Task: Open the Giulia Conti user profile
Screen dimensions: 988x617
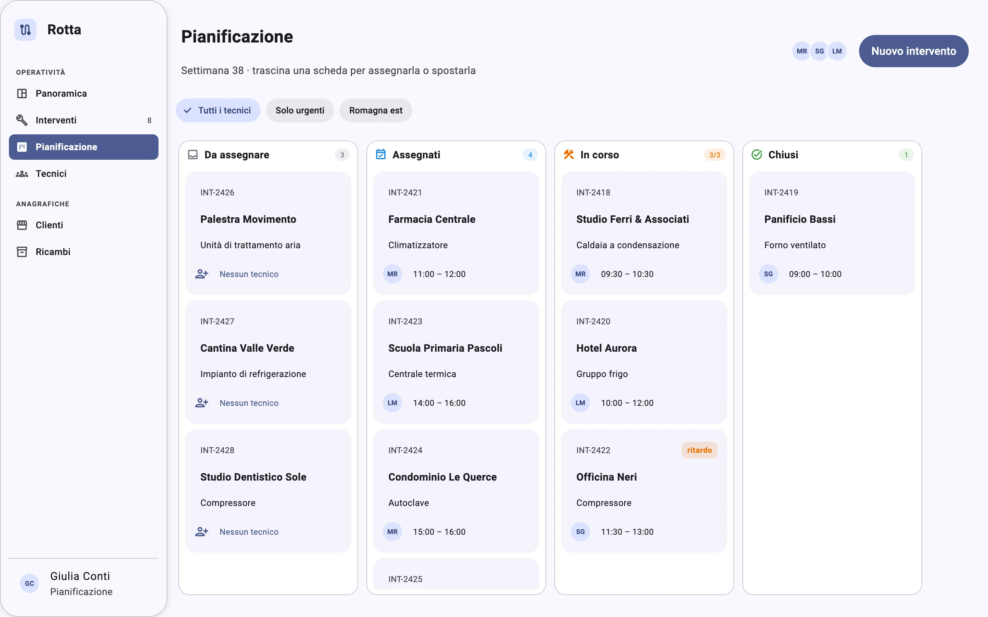Action: pos(84,583)
